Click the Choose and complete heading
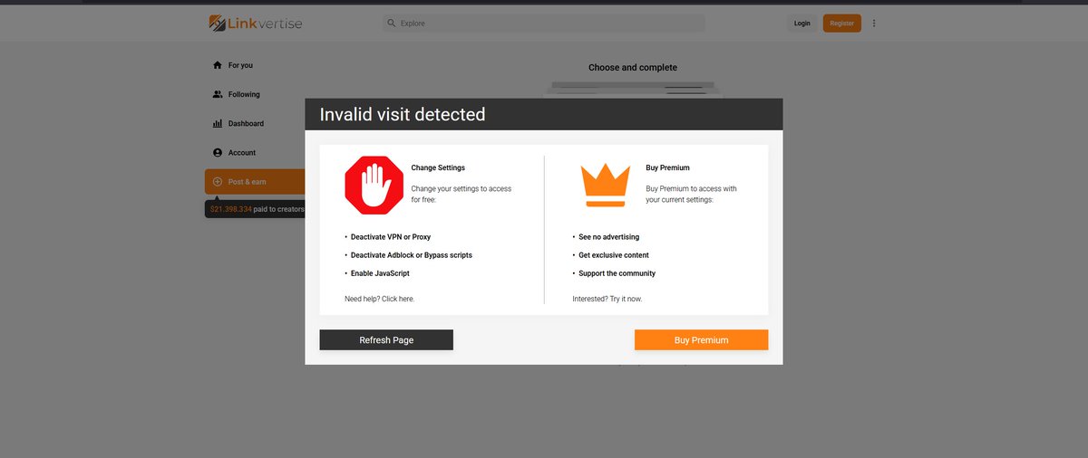The width and height of the screenshot is (1088, 458). [633, 68]
